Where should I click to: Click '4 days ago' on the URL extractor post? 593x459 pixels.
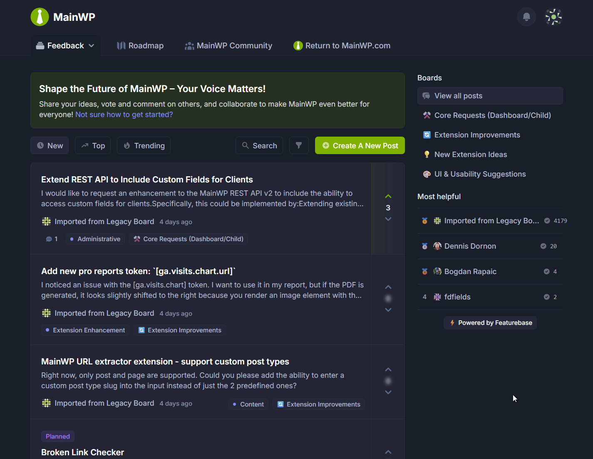(x=176, y=404)
